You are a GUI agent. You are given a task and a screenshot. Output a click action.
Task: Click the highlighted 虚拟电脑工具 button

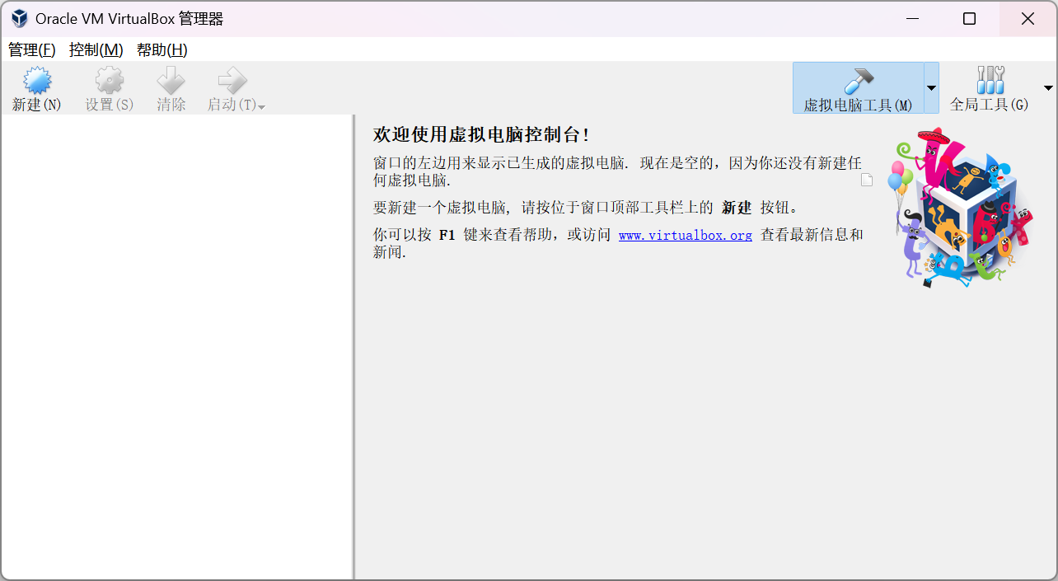pos(859,87)
